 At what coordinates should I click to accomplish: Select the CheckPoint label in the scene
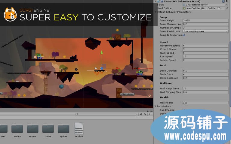(x=127, y=94)
